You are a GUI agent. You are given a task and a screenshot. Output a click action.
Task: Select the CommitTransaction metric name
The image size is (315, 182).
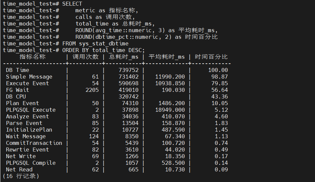point(34,143)
